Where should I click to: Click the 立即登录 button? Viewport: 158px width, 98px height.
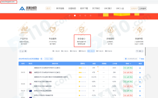point(142,9)
